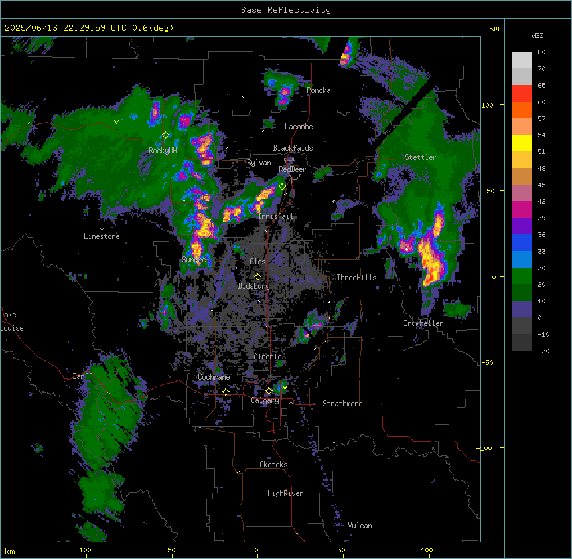Click the Banff label
572x559 pixels.
(82, 376)
